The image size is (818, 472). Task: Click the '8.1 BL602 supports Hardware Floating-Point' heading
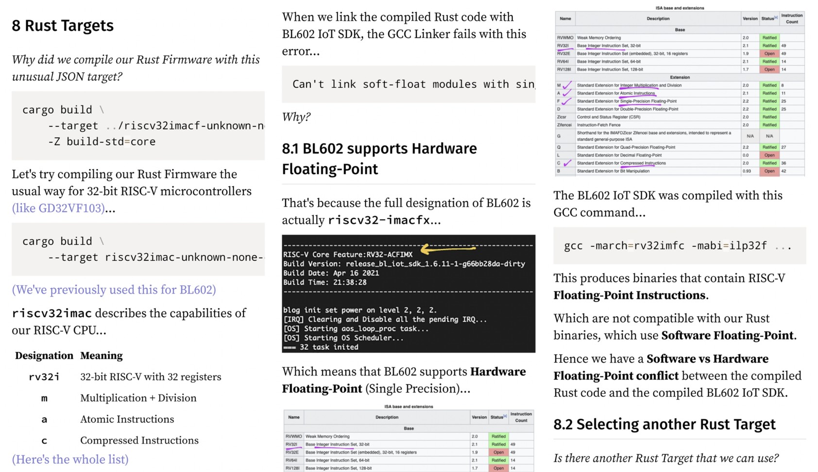(x=379, y=159)
